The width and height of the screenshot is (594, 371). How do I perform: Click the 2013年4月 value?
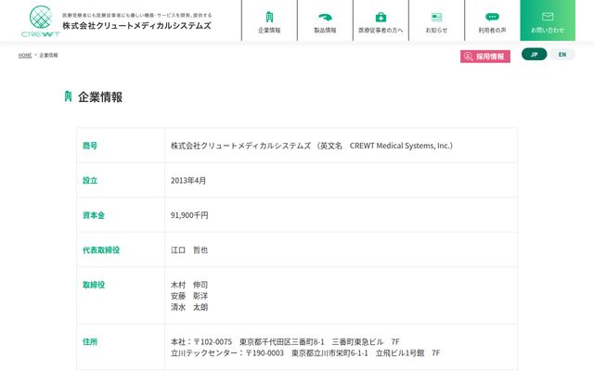(x=188, y=181)
